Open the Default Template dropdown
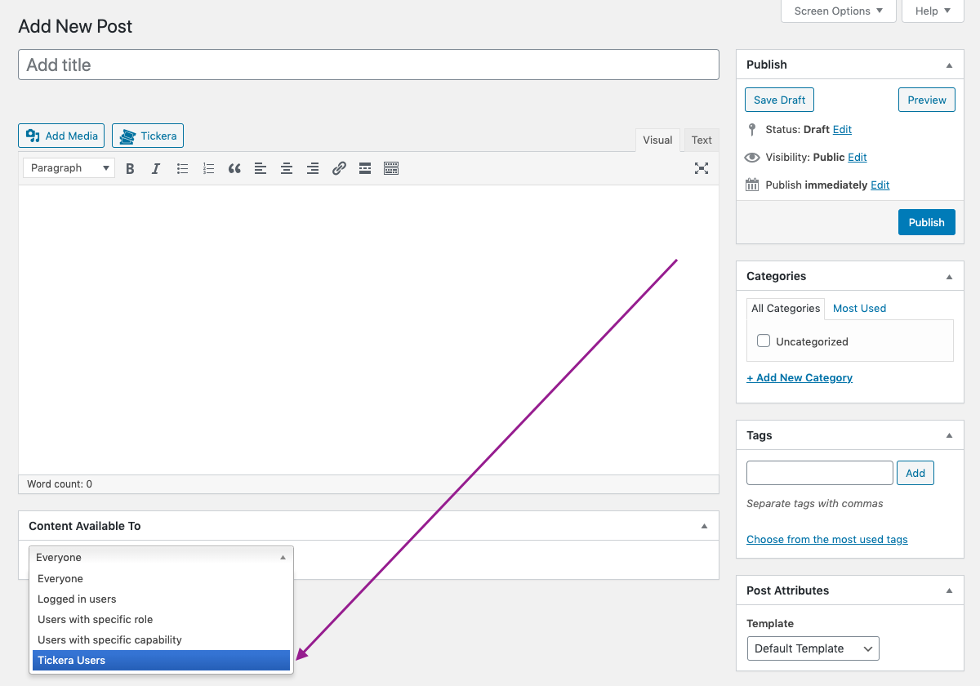The height and width of the screenshot is (686, 980). coord(813,648)
